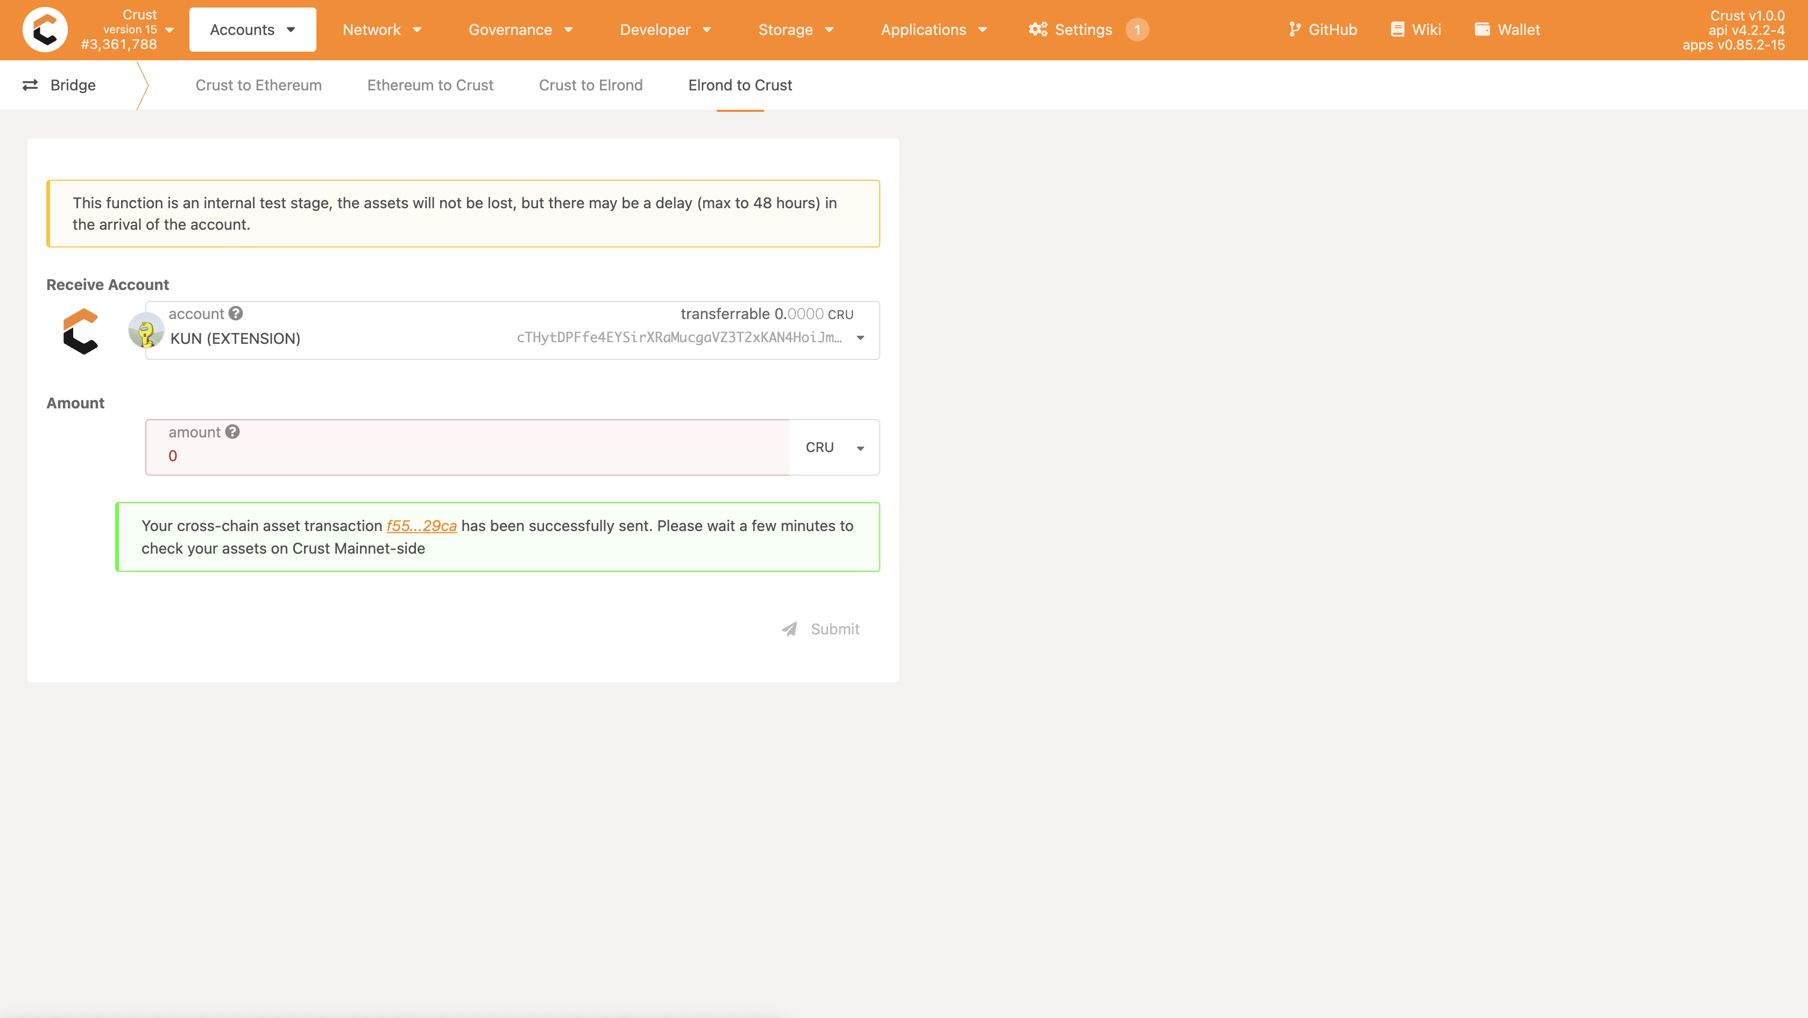Click the Wiki book icon

click(1397, 30)
